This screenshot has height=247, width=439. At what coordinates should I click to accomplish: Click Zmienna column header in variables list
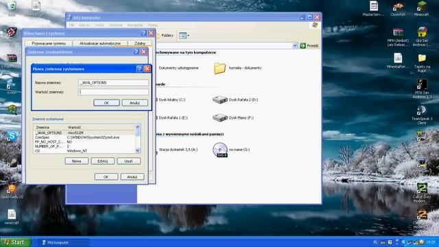tap(49, 127)
